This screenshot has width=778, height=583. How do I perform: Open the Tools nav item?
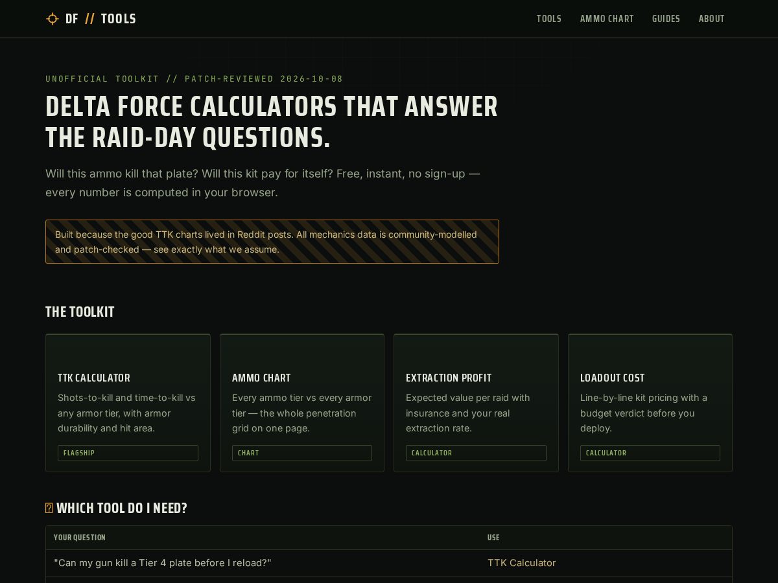pos(549,19)
